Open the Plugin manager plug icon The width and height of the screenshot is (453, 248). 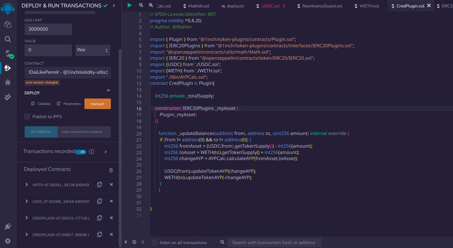click(x=8, y=226)
